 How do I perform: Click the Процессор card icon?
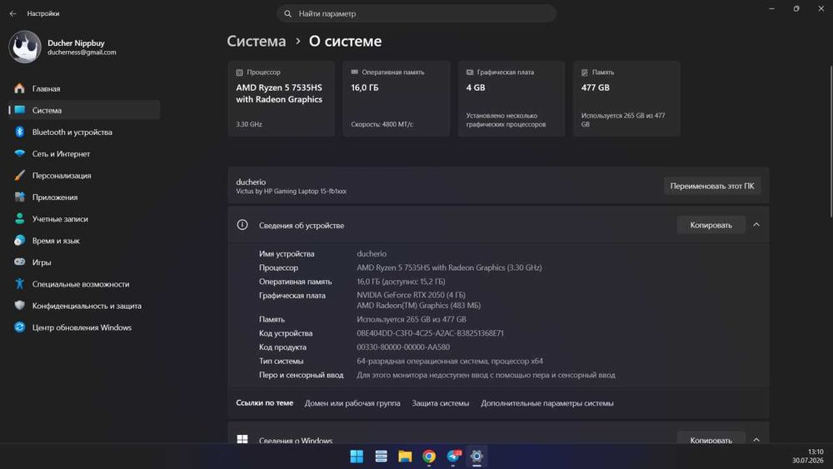(x=240, y=72)
